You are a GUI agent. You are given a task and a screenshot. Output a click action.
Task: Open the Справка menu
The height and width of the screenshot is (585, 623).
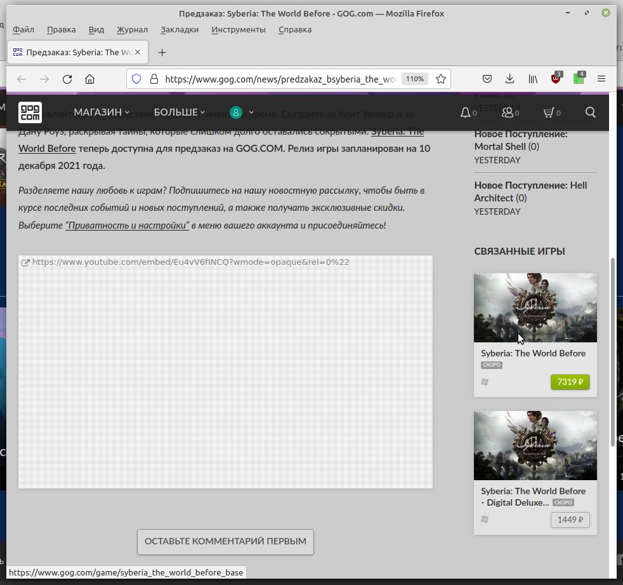pyautogui.click(x=295, y=30)
